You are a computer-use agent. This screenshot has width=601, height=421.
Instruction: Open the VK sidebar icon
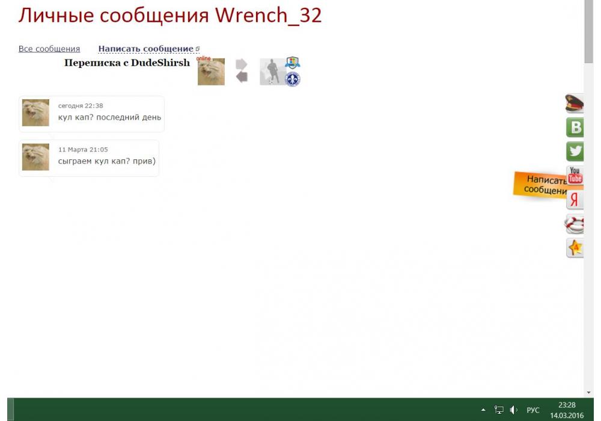pyautogui.click(x=575, y=128)
